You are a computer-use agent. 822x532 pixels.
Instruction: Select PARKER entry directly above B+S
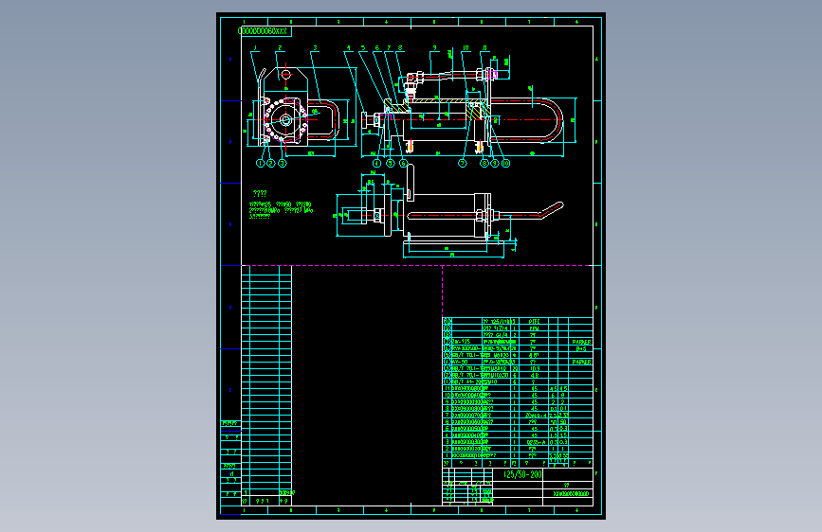click(x=581, y=342)
